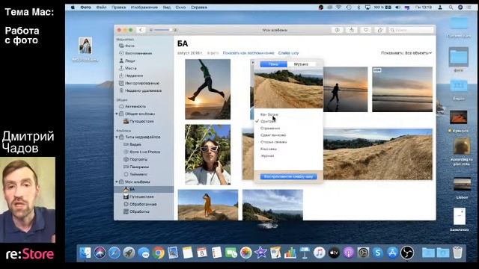Select the person running on beach photo
The width and height of the screenshot is (479, 269).
tap(346, 90)
